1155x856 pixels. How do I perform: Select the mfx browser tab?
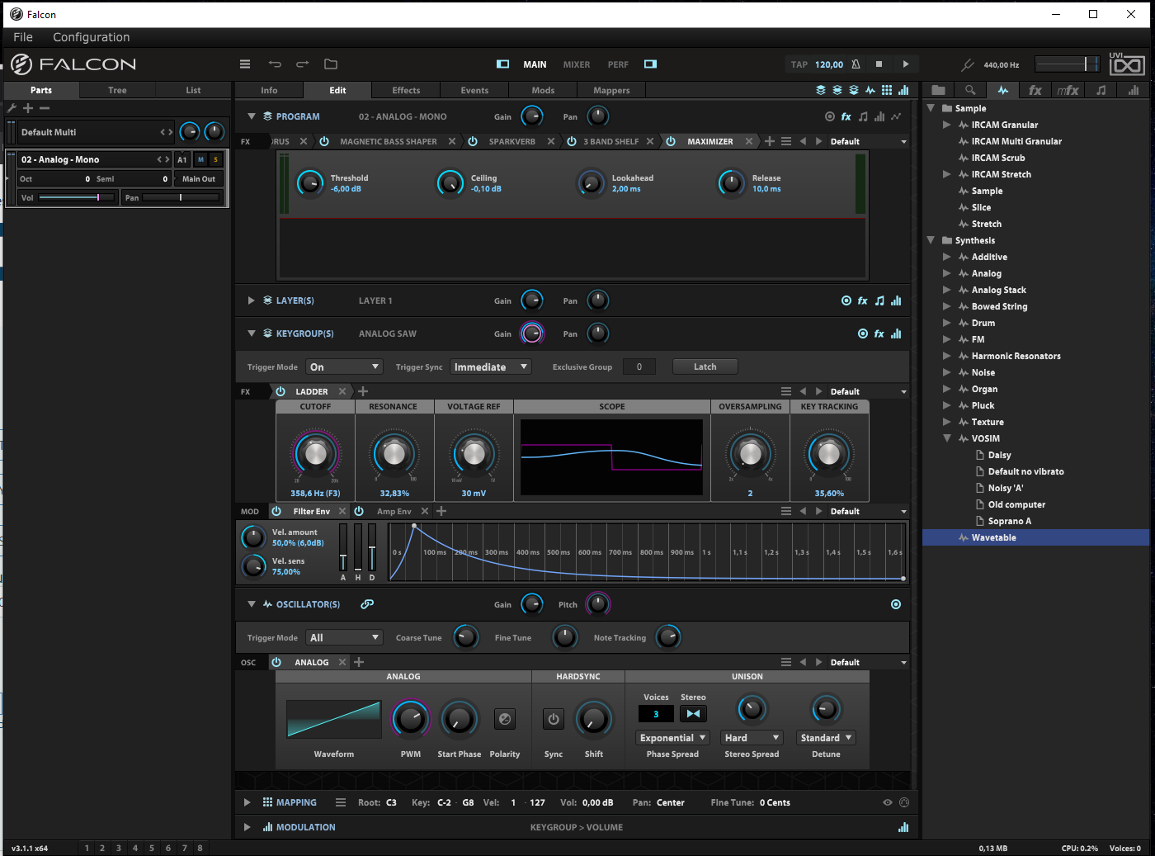point(1068,90)
